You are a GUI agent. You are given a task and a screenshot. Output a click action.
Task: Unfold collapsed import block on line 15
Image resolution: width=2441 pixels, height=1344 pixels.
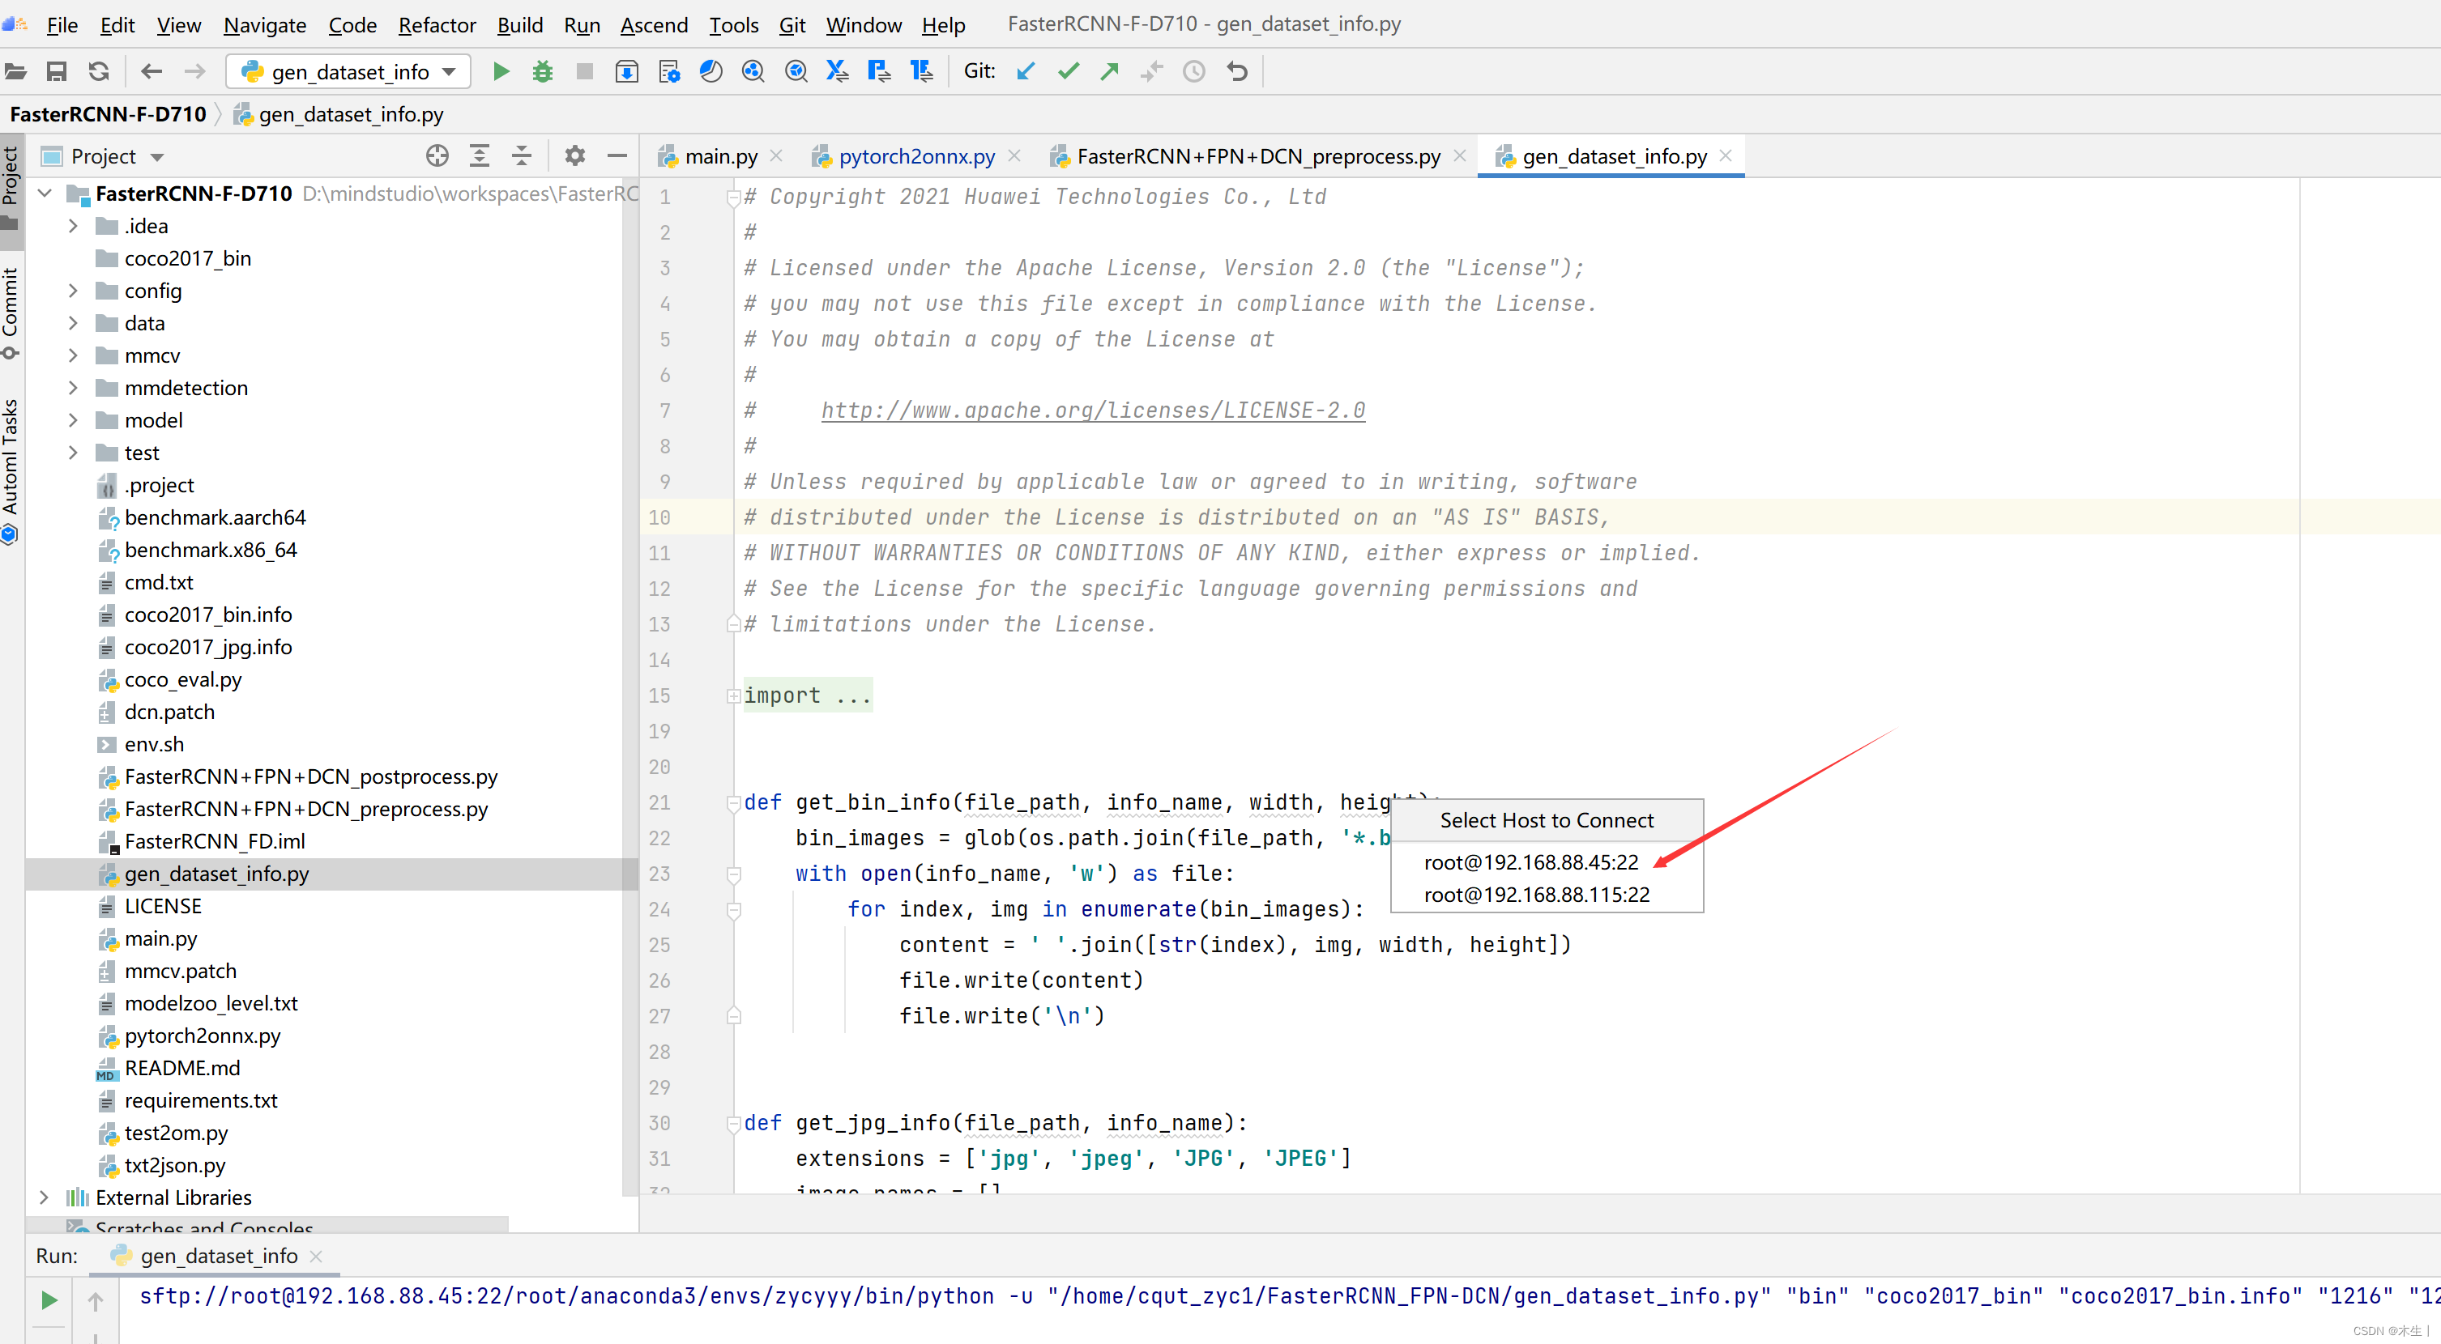click(x=733, y=696)
